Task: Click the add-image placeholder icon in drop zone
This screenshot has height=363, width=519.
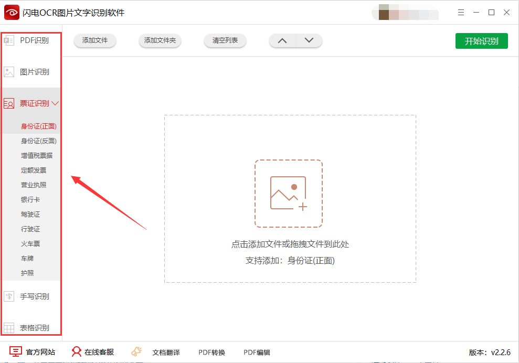Action: point(288,194)
